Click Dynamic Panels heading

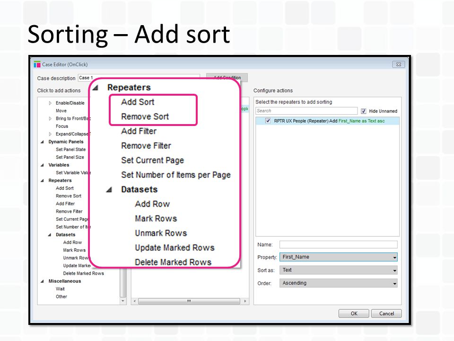click(66, 142)
